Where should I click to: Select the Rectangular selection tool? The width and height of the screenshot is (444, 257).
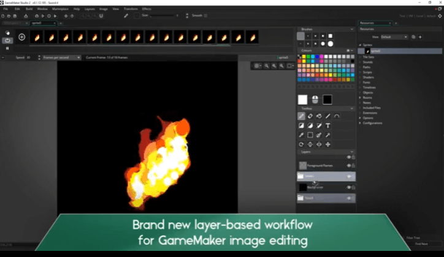pos(310,135)
